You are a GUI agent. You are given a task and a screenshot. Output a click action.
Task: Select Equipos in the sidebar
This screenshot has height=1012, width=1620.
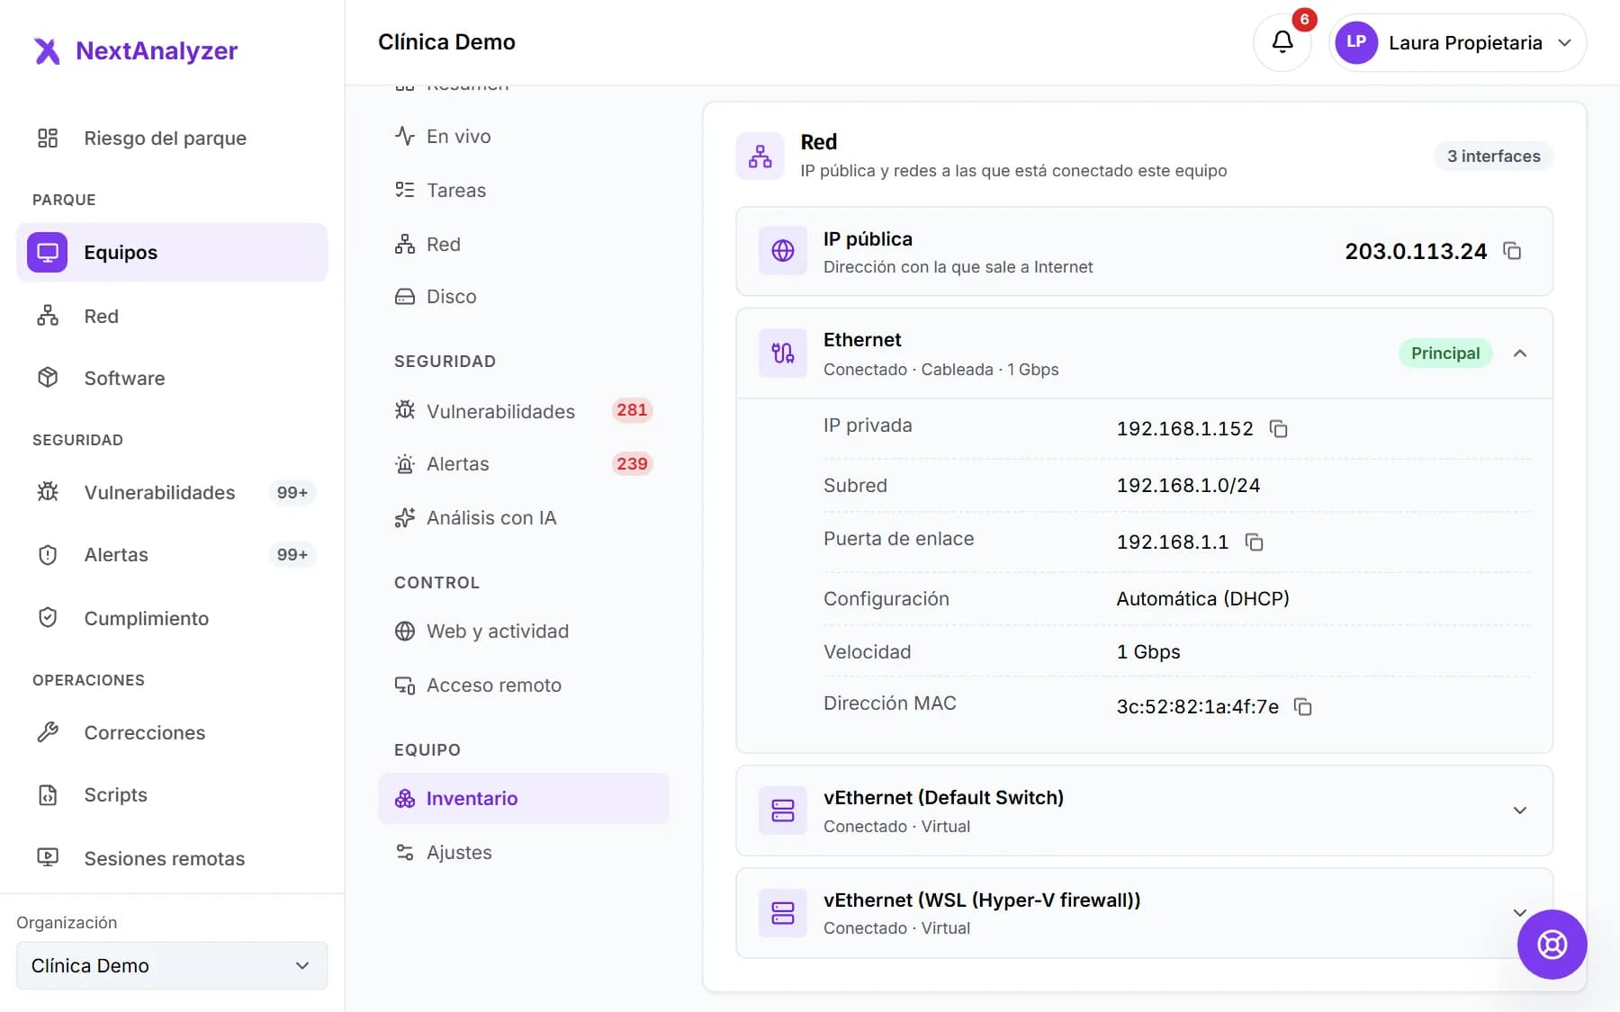(x=172, y=252)
